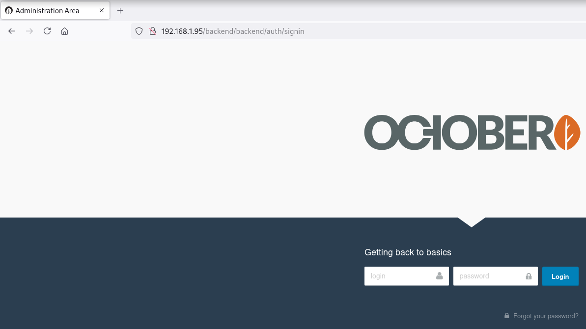This screenshot has height=329, width=586.
Task: Click the October favicon on the tab
Action: pyautogui.click(x=9, y=10)
